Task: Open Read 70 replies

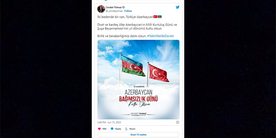Action: (x=138, y=135)
